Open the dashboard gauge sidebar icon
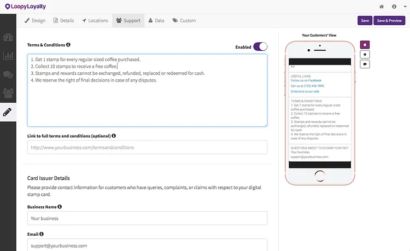The width and height of the screenshot is (410, 251). pyautogui.click(x=8, y=37)
